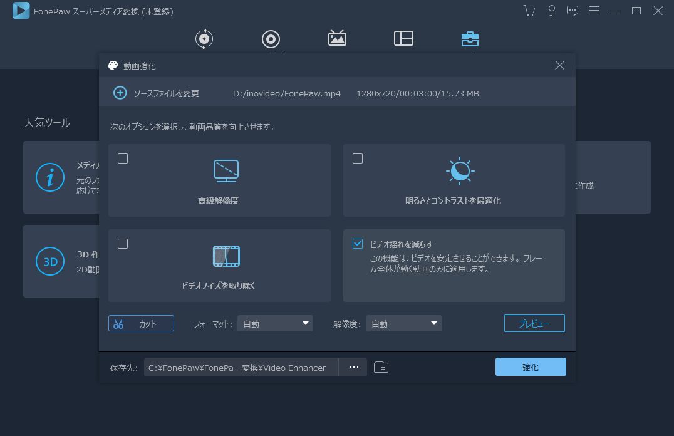674x436 pixels.
Task: Enable ビデオノイズを取り除く checkbox
Action: [x=123, y=244]
